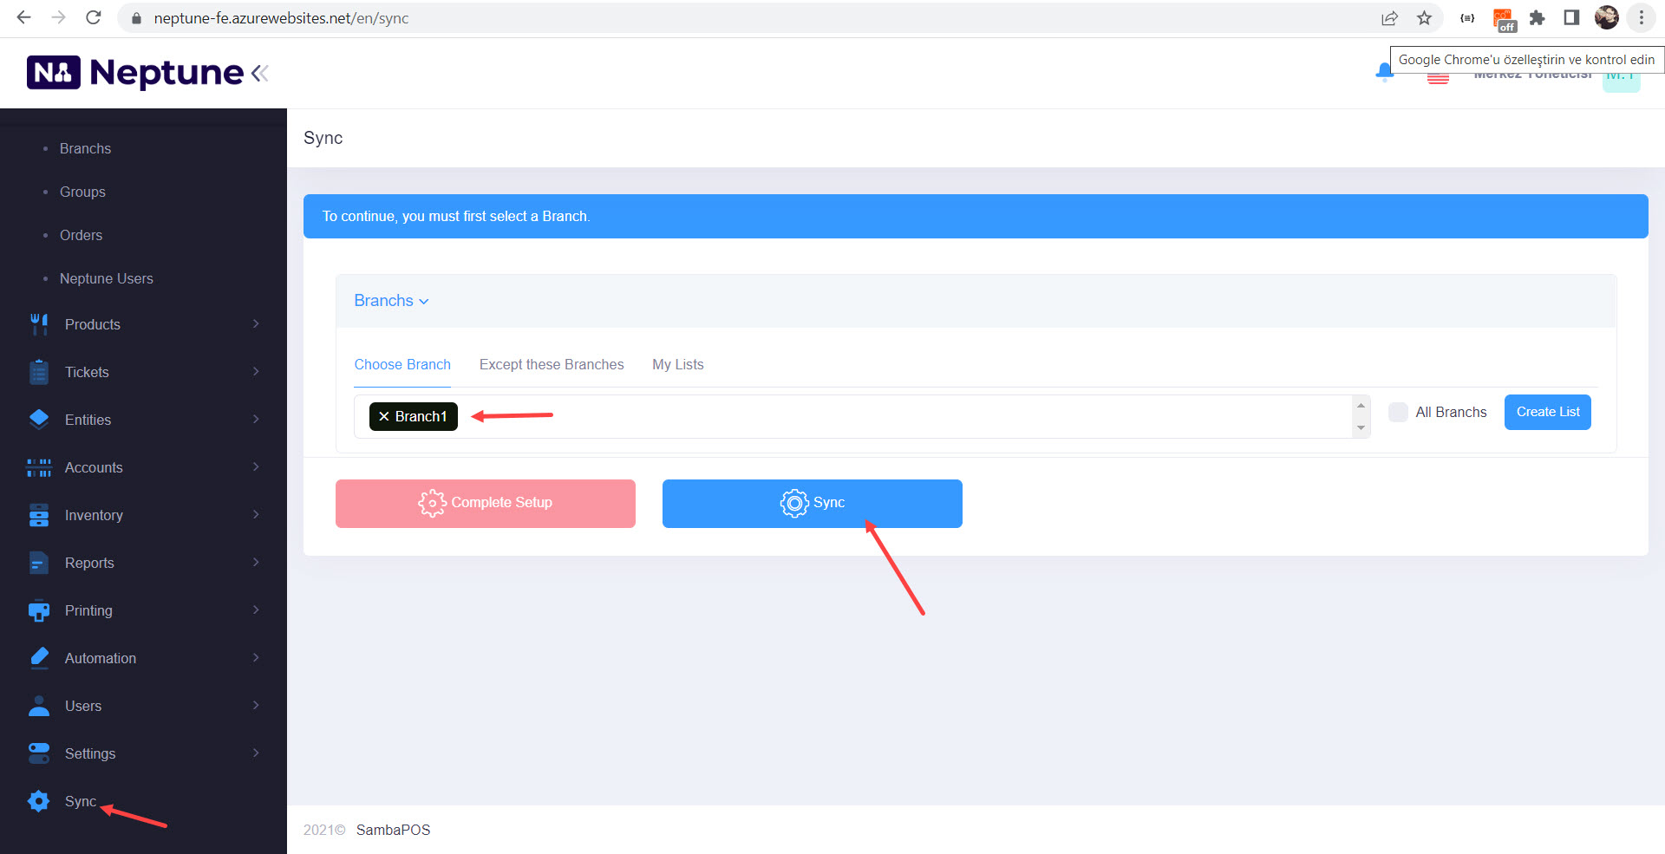Screen dimensions: 1665x854
Task: Open Products using the fork icon
Action: 39,324
